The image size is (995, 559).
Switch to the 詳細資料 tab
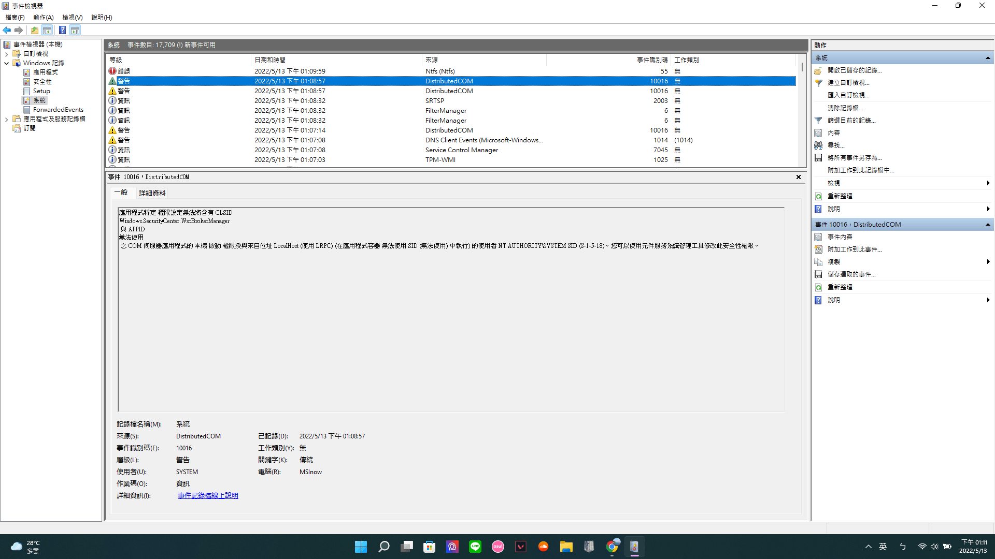pyautogui.click(x=152, y=193)
